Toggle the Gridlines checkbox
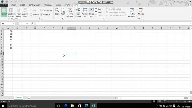This screenshot has height=108, width=192. [31, 15]
